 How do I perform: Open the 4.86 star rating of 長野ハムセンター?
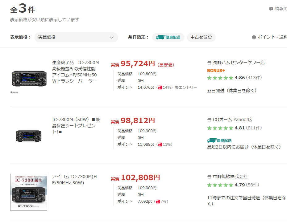(226, 78)
